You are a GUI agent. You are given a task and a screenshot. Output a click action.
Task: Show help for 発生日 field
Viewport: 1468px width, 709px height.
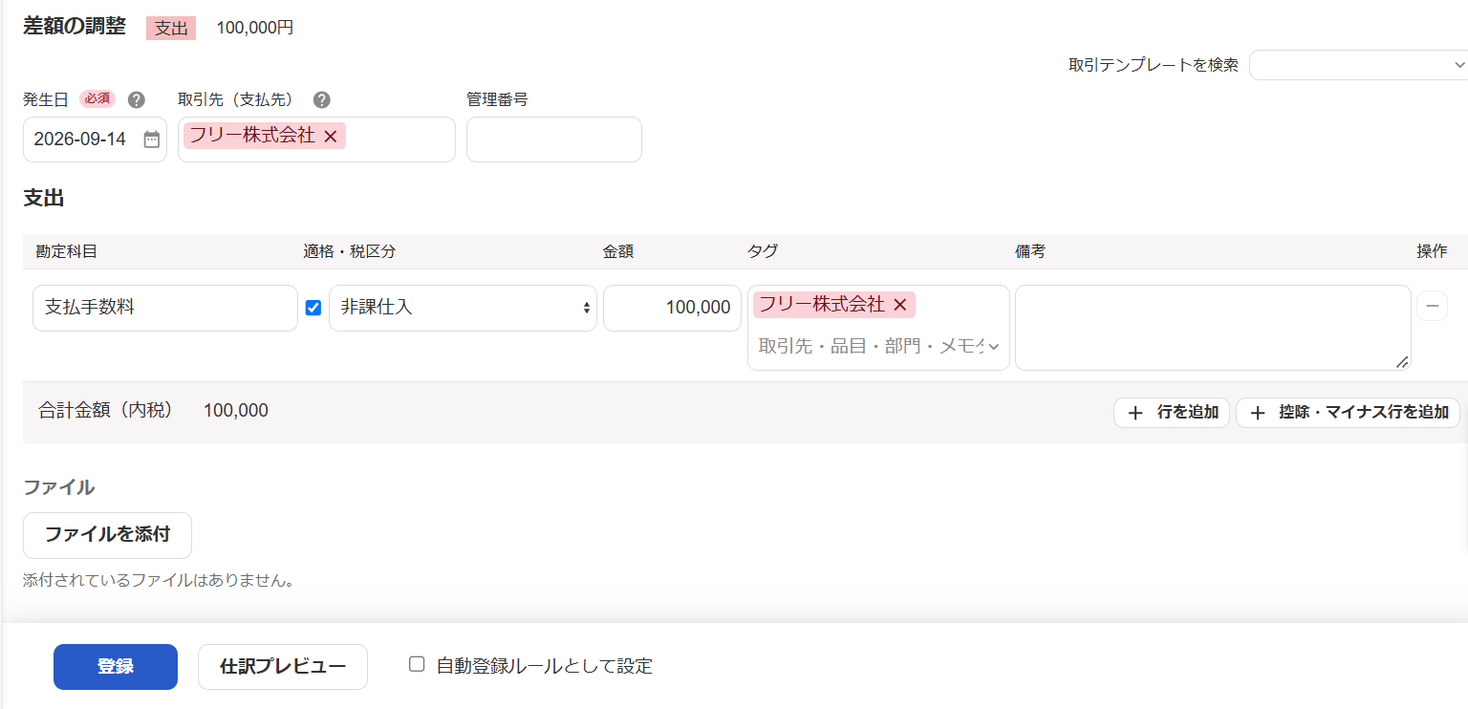coord(137,99)
